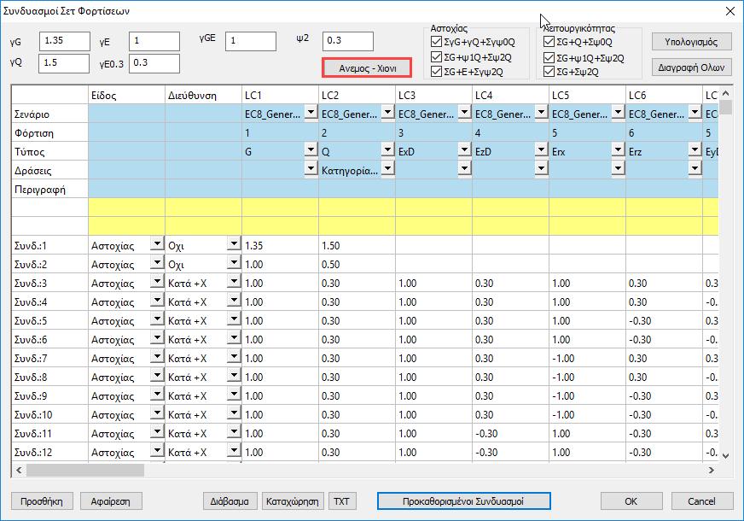Click the Καταχώρηση button
Image resolution: width=744 pixels, height=521 pixels.
[x=293, y=501]
